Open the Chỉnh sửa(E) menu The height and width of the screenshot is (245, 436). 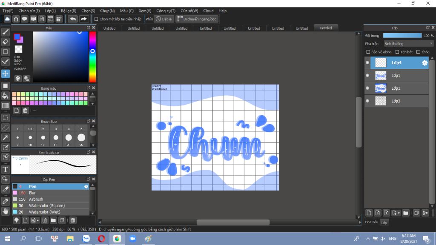29,11
